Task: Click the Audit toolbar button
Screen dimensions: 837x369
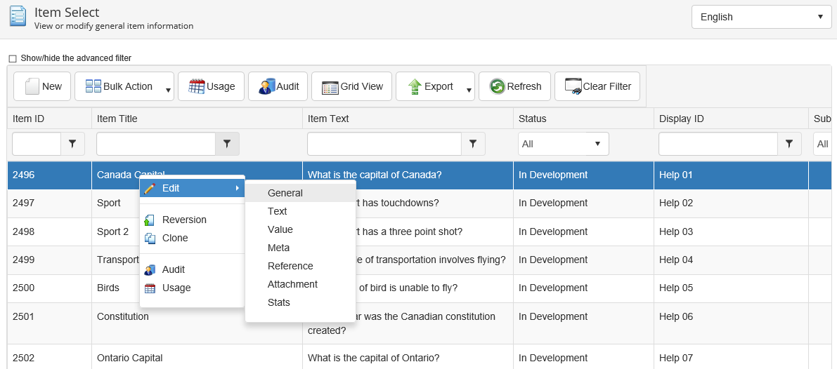Action: tap(278, 86)
